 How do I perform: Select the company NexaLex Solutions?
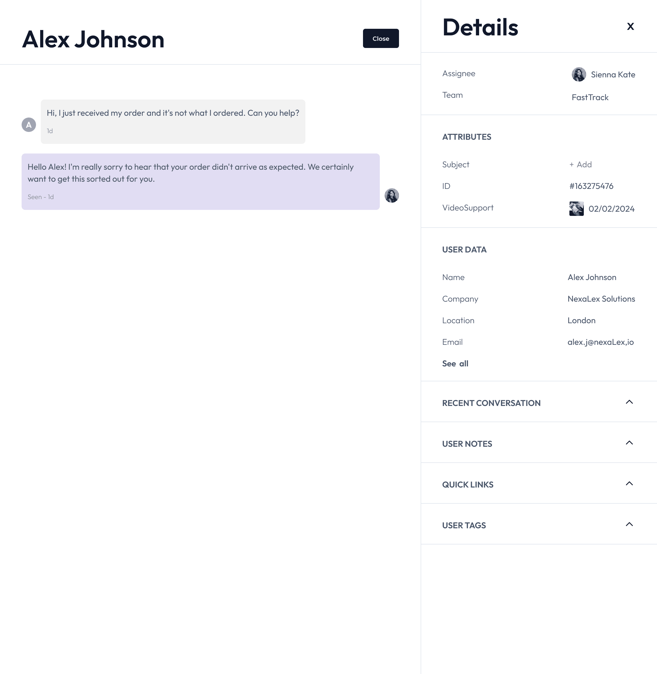[601, 299]
